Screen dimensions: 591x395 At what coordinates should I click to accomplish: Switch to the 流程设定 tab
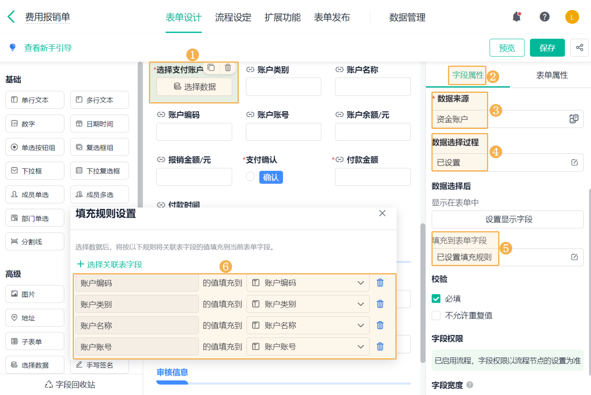click(233, 17)
